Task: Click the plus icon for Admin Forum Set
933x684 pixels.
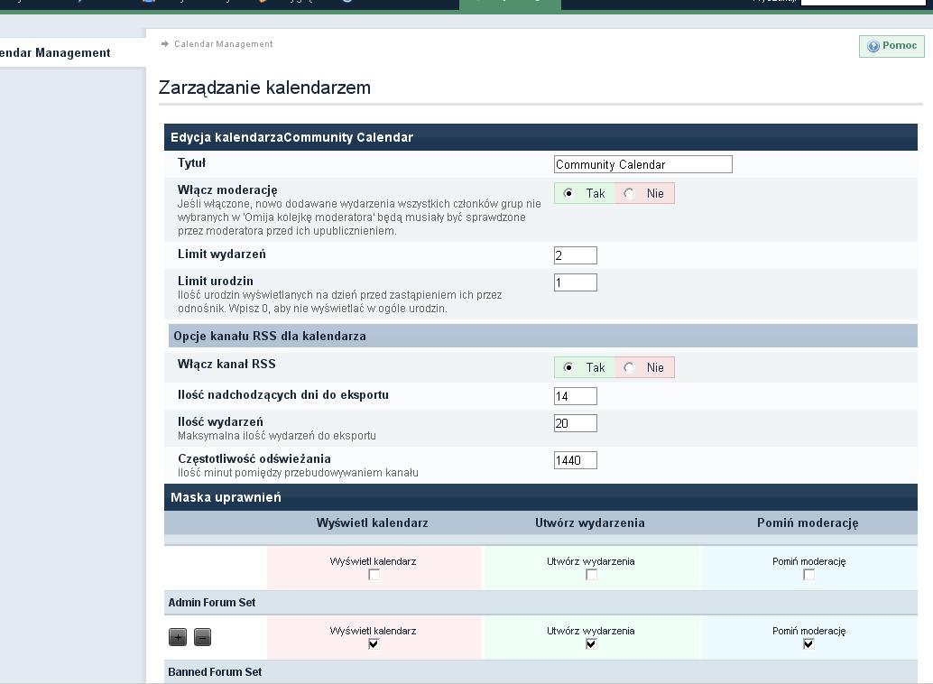Action: [178, 637]
